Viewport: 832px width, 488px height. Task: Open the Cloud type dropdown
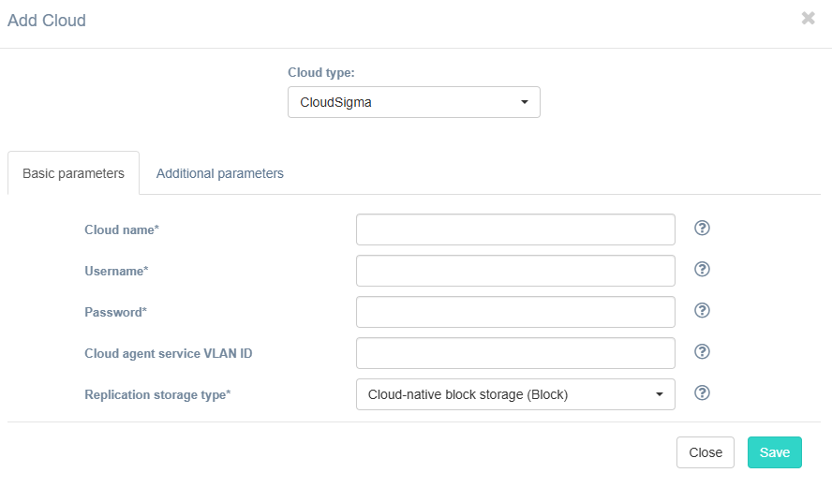pyautogui.click(x=414, y=102)
